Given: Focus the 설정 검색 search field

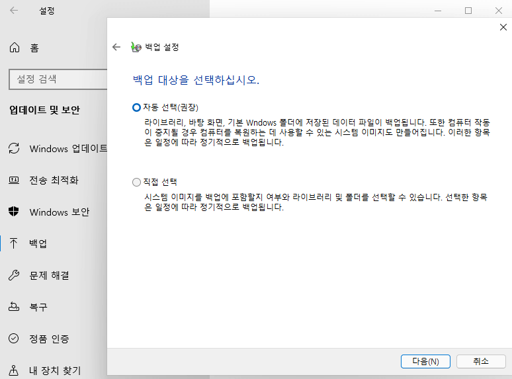Looking at the screenshot, I should pyautogui.click(x=58, y=79).
